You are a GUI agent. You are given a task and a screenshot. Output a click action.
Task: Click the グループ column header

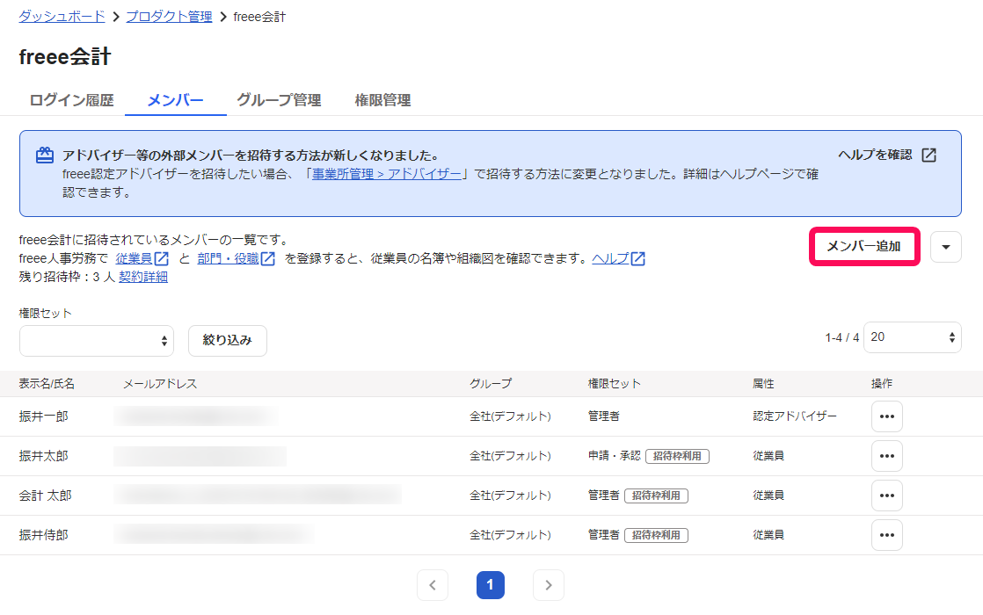[x=491, y=383]
